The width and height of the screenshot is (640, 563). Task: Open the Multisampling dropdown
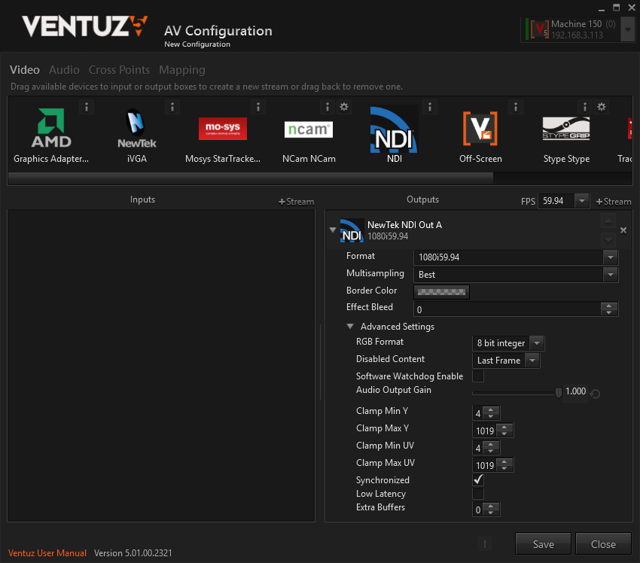610,275
